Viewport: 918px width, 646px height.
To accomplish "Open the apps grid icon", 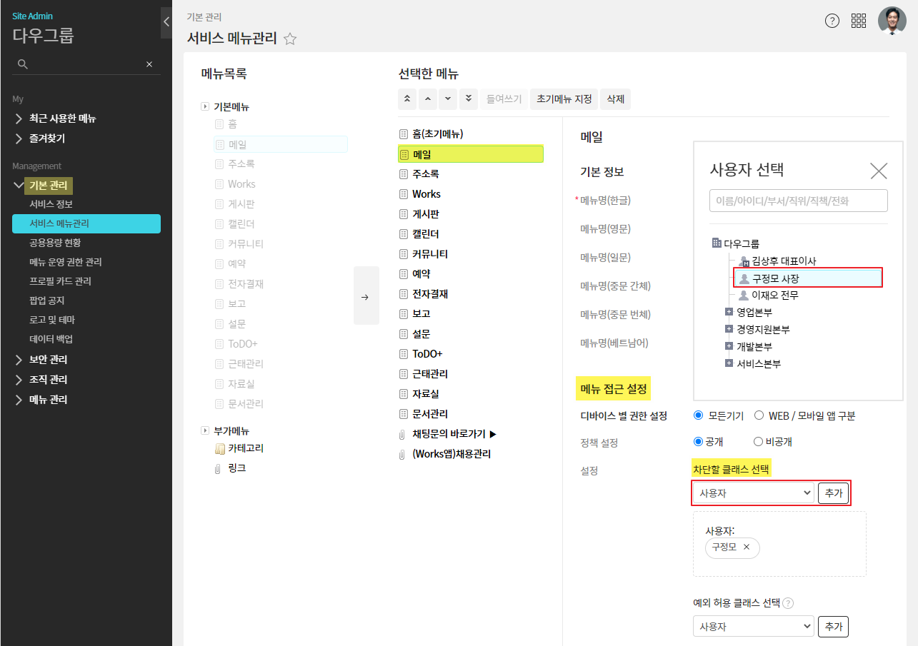I will [x=859, y=21].
